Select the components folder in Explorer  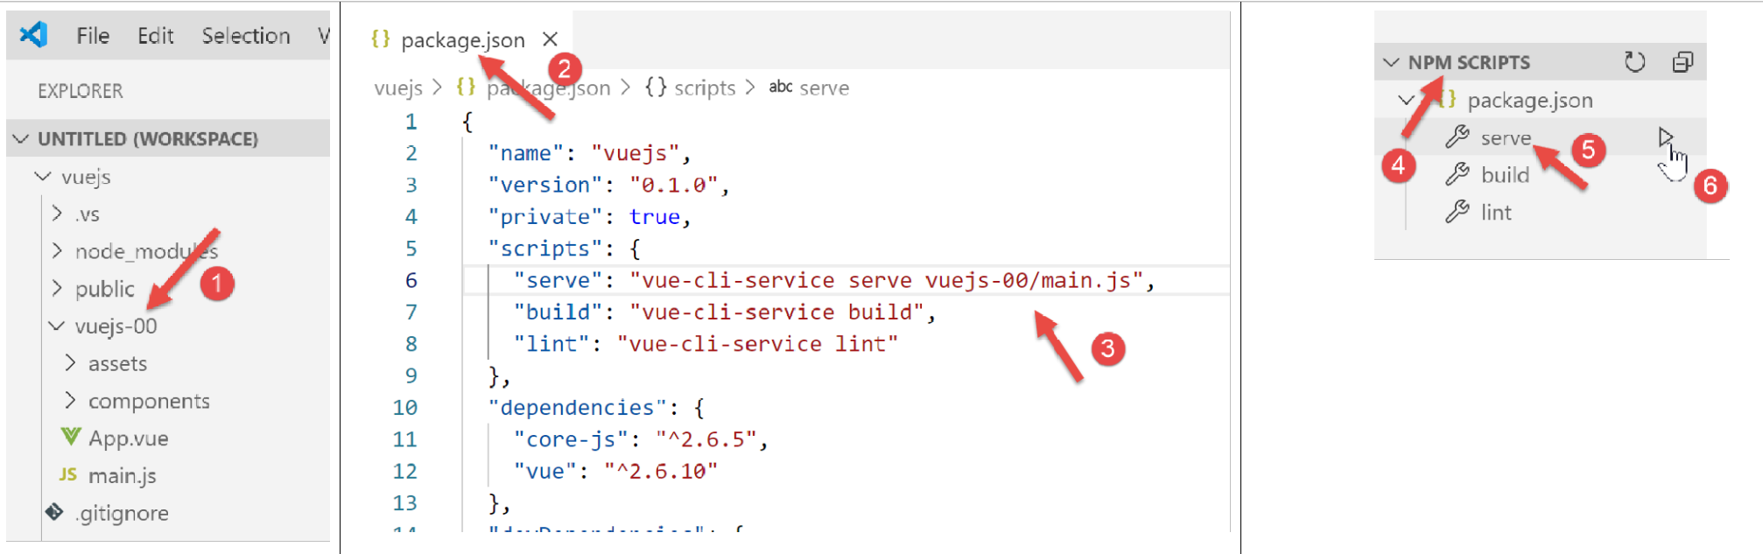tap(149, 401)
